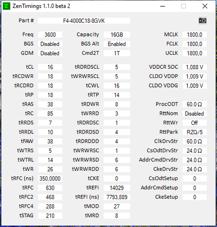Click the tRP value 18
This screenshot has height=227, width=217.
tap(50, 95)
